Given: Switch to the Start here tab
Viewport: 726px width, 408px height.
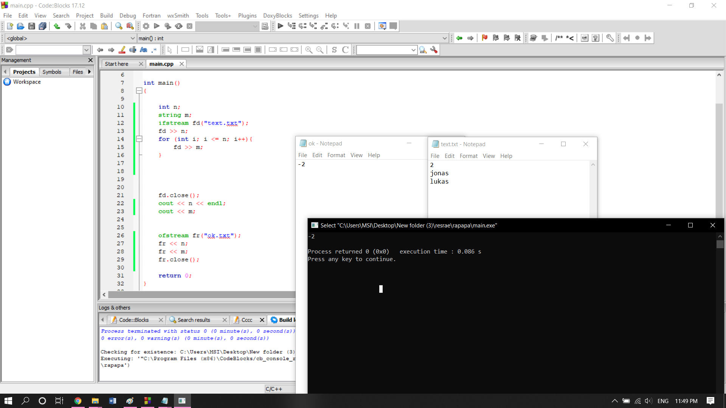Looking at the screenshot, I should point(116,64).
